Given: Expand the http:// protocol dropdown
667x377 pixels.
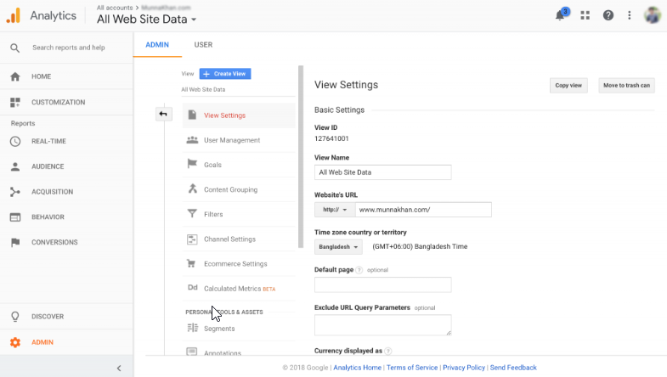Looking at the screenshot, I should click(332, 210).
